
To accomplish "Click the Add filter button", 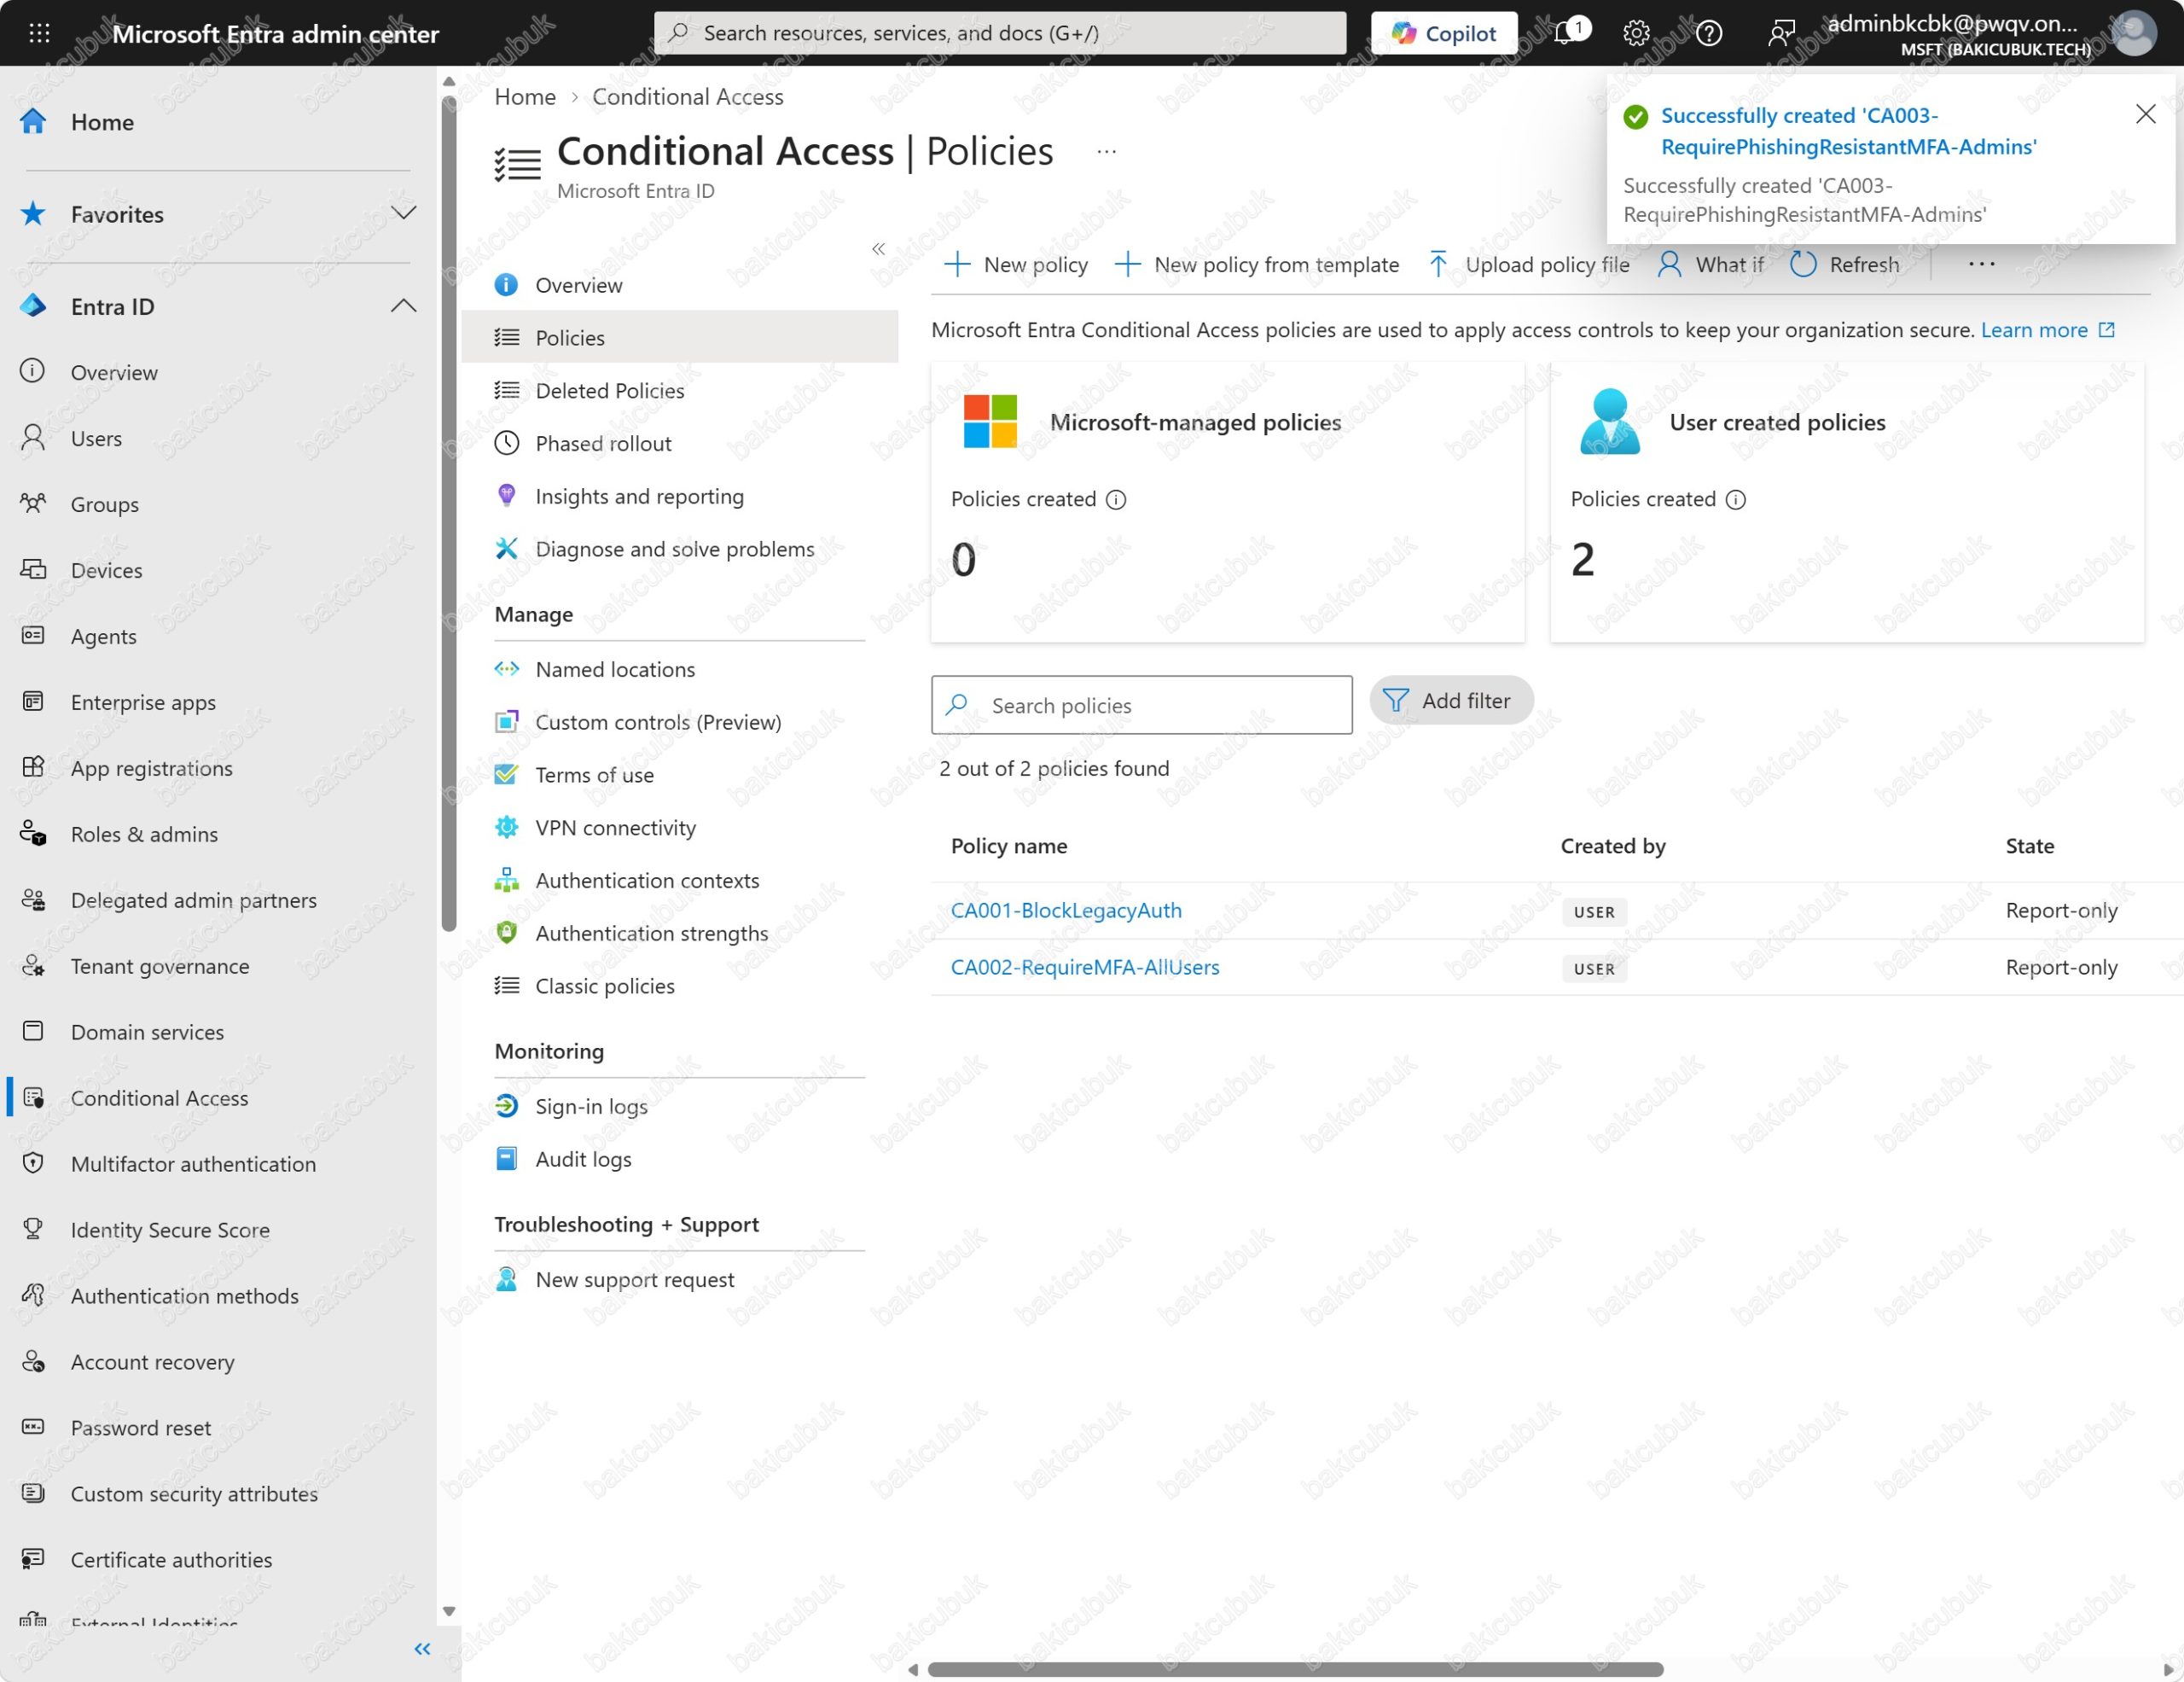I will (x=1451, y=701).
